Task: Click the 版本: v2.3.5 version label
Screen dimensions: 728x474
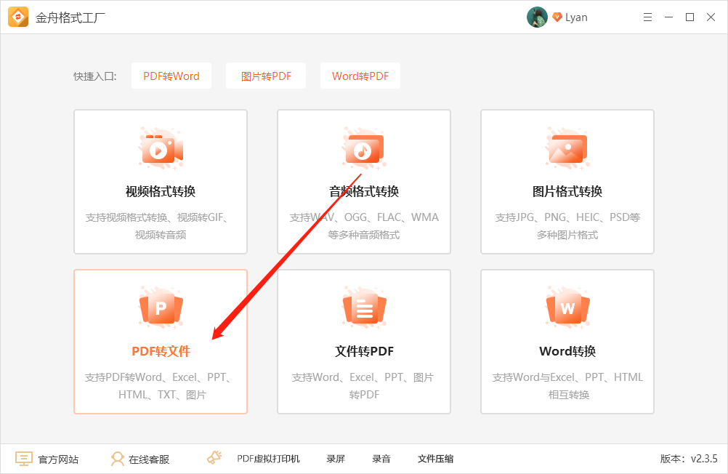Action: coord(689,459)
